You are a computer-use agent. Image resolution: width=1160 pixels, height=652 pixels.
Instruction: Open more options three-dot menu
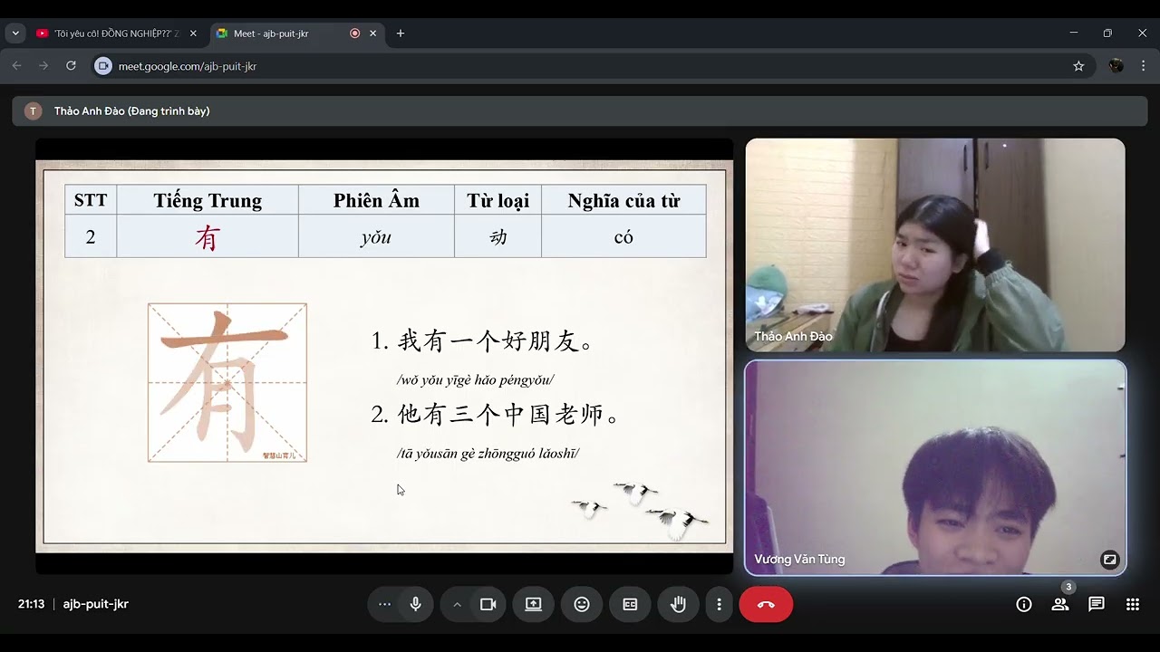coord(719,604)
